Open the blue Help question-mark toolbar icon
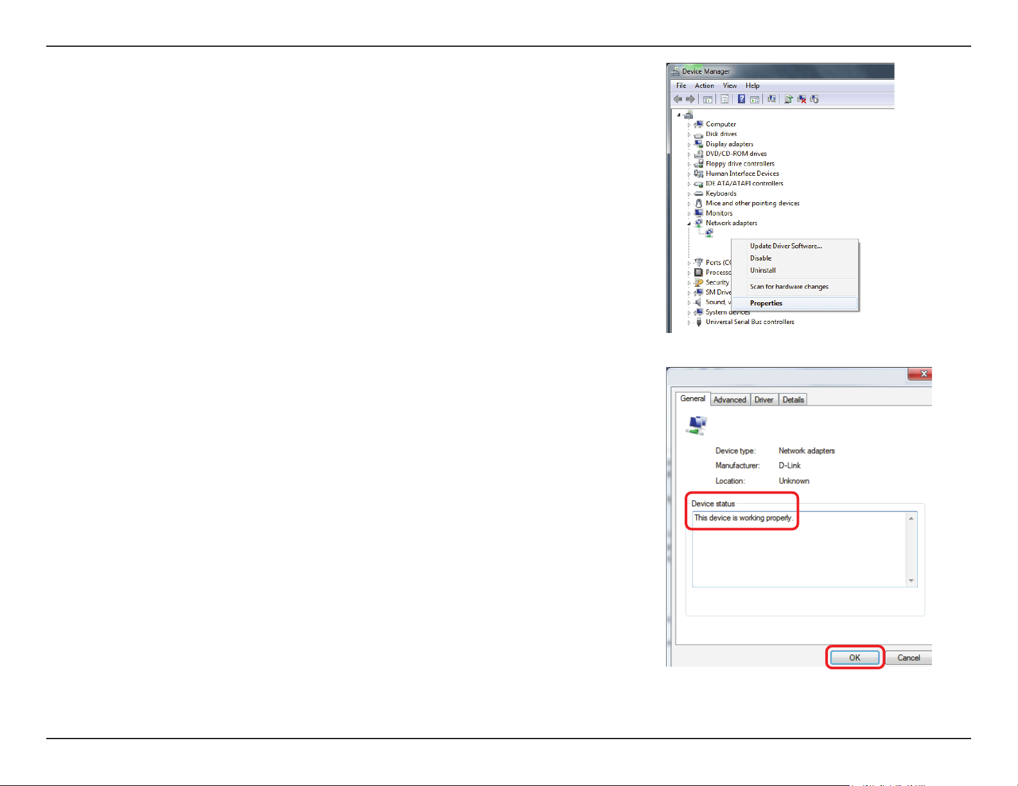1018x786 pixels. click(x=741, y=99)
